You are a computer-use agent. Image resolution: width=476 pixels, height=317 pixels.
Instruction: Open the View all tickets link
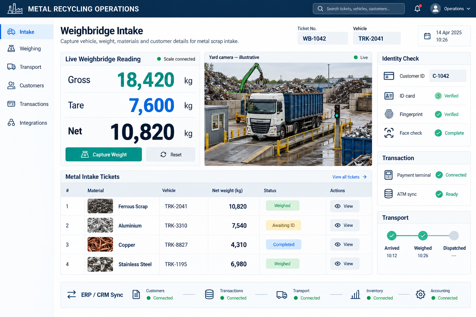point(350,177)
